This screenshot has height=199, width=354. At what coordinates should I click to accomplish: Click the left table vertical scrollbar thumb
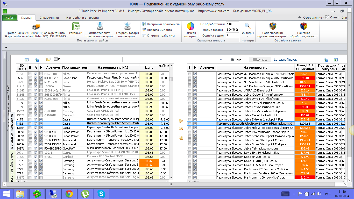point(171,79)
